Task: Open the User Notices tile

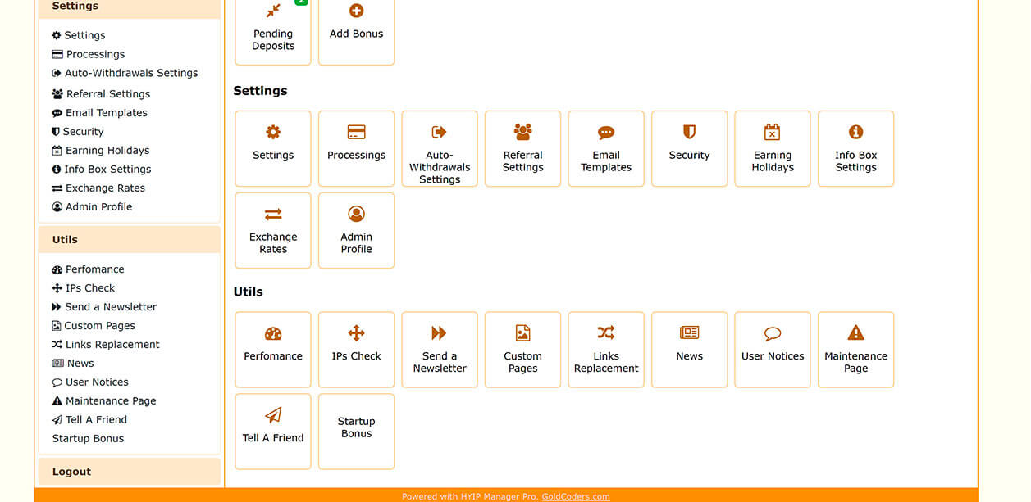Action: click(773, 350)
